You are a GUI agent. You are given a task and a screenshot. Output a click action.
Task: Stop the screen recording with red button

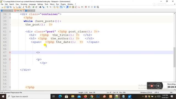click(x=152, y=86)
